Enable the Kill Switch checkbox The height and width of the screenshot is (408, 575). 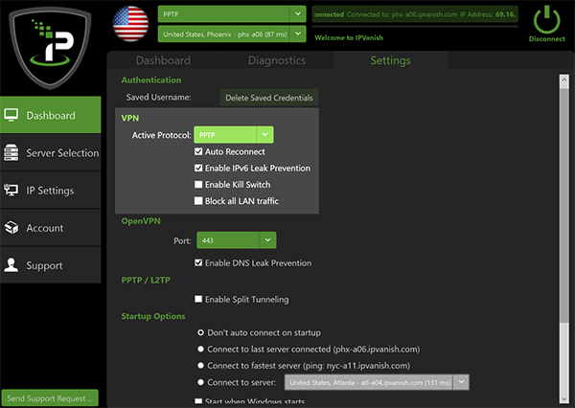tap(198, 185)
